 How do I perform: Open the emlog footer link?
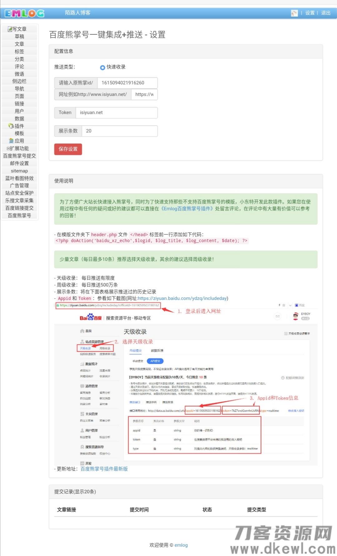(181, 545)
